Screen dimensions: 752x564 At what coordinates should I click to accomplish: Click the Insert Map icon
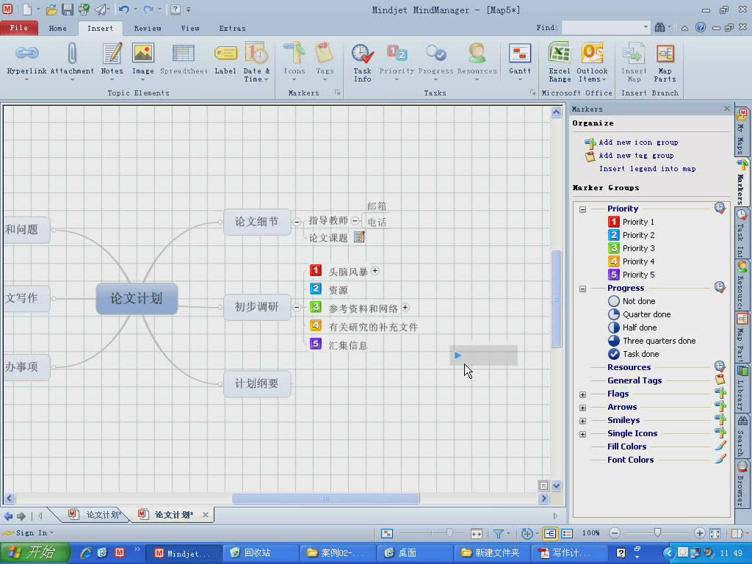[x=634, y=62]
